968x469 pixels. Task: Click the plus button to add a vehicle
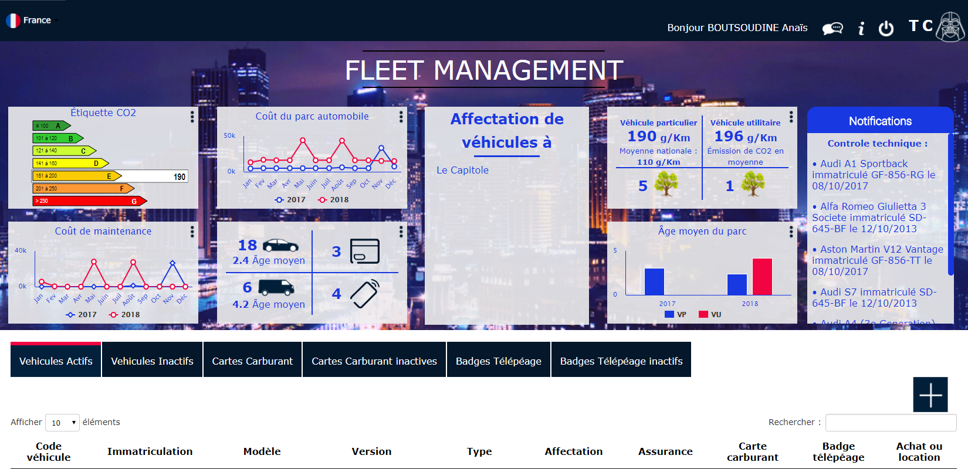tap(930, 395)
